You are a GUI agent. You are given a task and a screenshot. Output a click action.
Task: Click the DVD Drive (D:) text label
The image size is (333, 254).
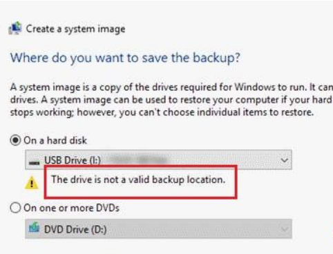click(x=75, y=229)
